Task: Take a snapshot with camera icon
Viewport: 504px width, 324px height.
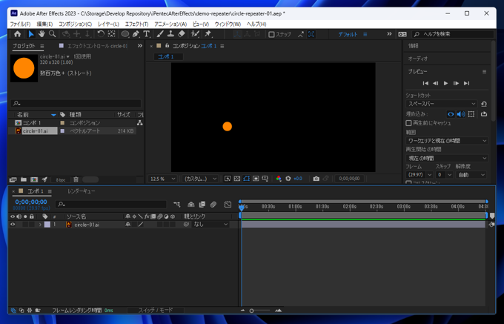Action: [316, 179]
